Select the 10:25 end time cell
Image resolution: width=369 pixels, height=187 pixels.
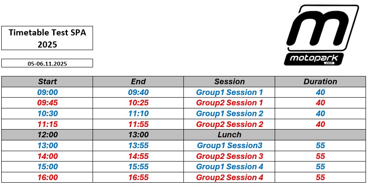[138, 103]
